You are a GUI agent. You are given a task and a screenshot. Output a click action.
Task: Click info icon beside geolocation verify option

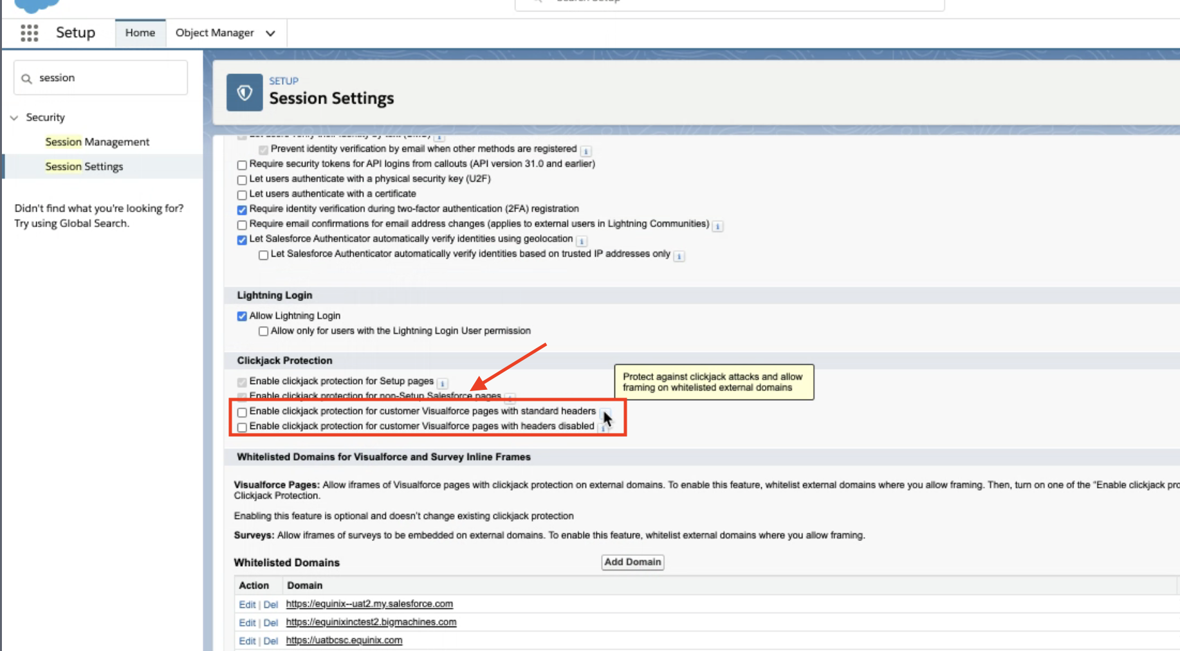pyautogui.click(x=582, y=241)
